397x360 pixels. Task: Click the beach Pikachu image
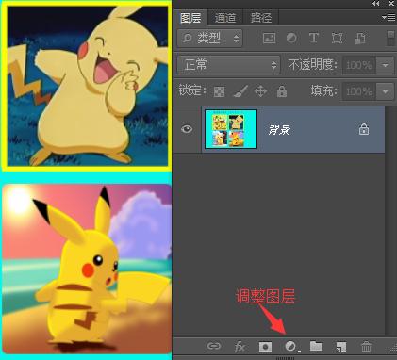pyautogui.click(x=87, y=270)
